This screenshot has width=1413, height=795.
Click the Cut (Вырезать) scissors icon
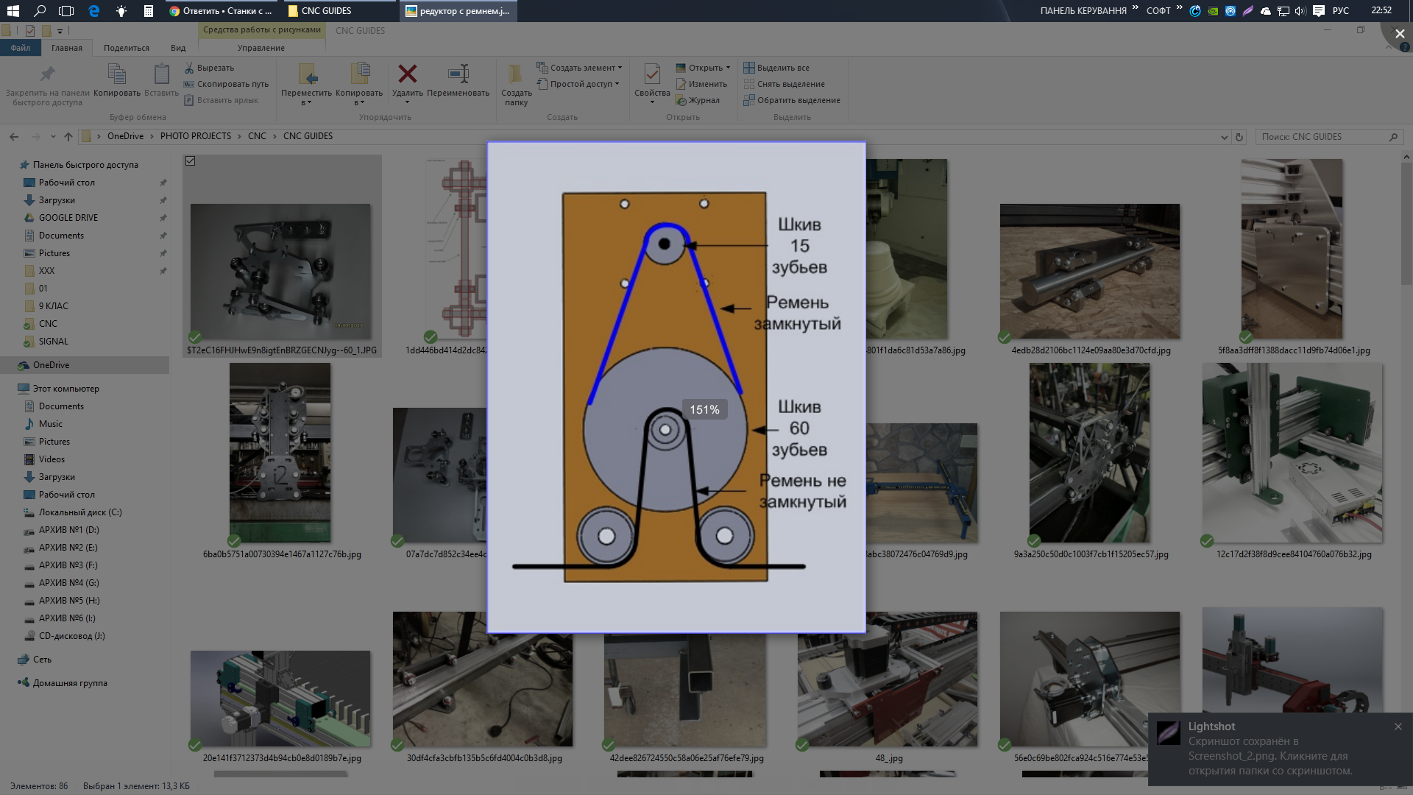point(189,68)
